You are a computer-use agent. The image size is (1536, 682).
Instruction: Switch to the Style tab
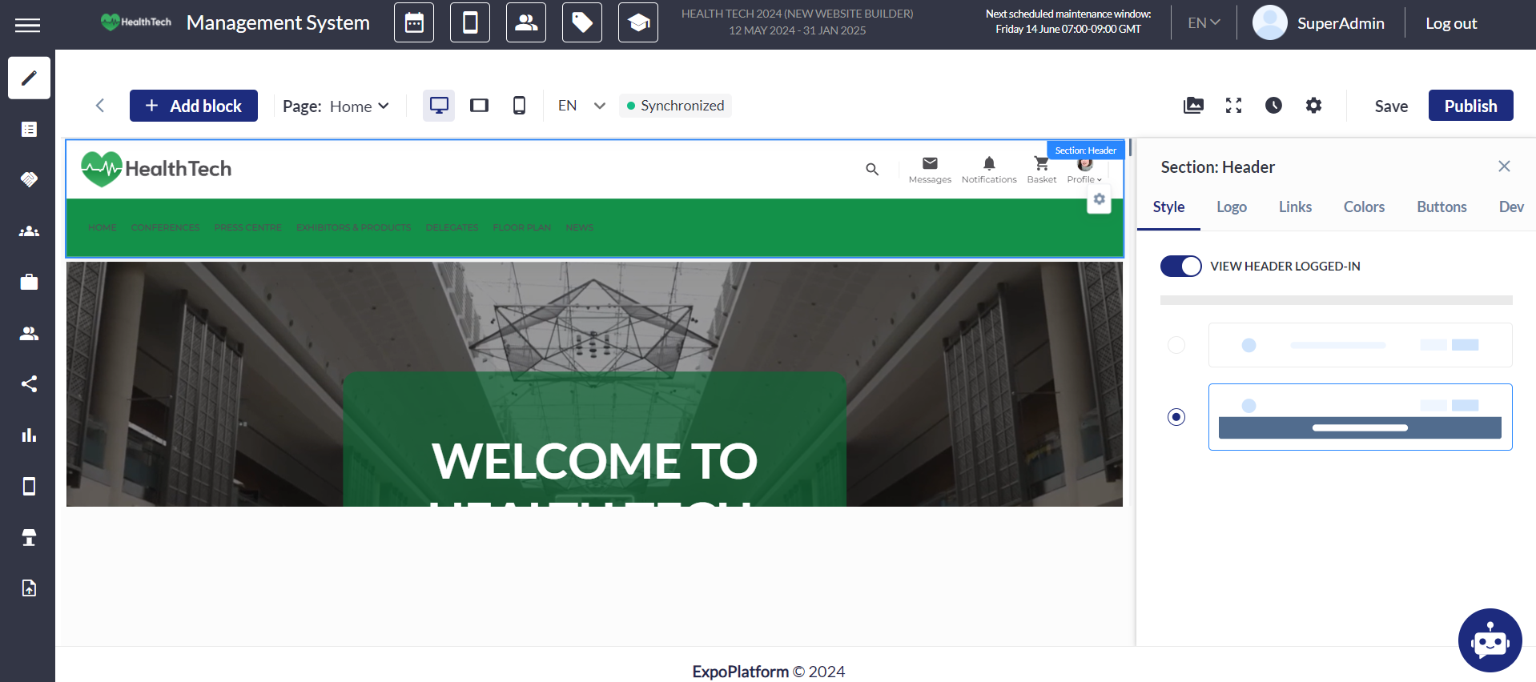[1168, 207]
